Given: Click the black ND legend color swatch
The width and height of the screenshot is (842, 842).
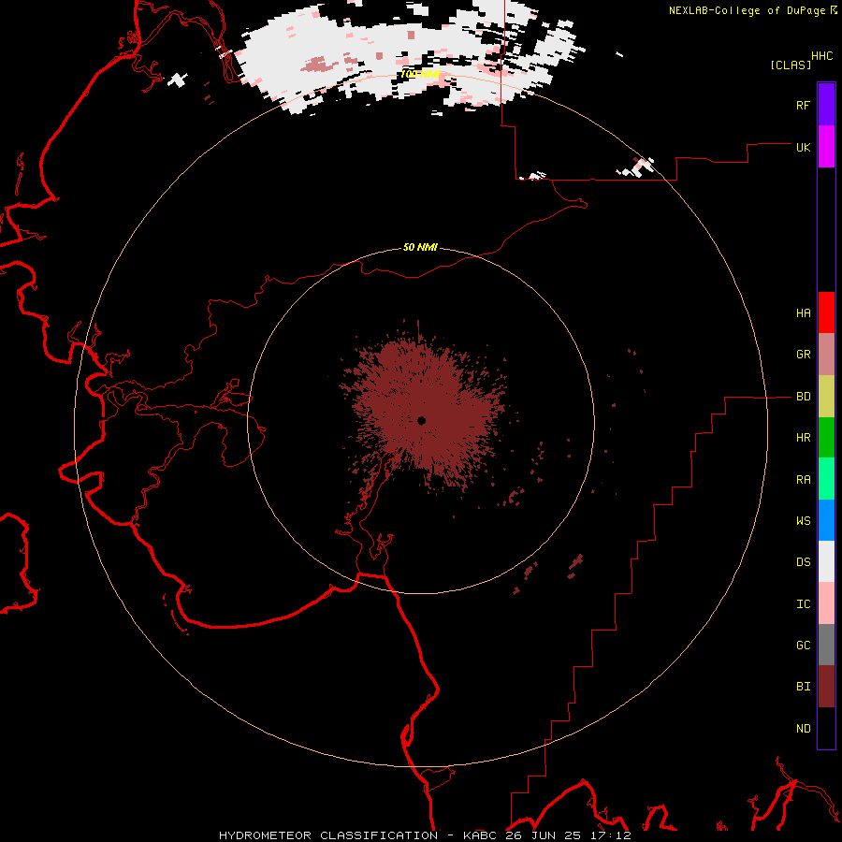Looking at the screenshot, I should (x=826, y=728).
